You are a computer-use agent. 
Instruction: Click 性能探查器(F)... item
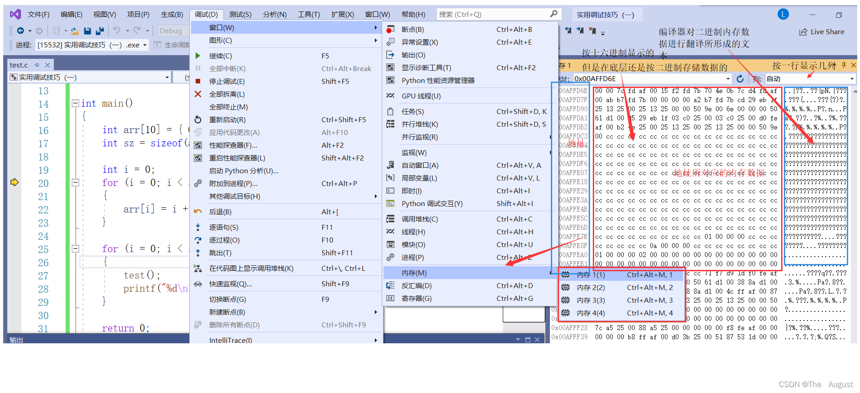pos(286,145)
